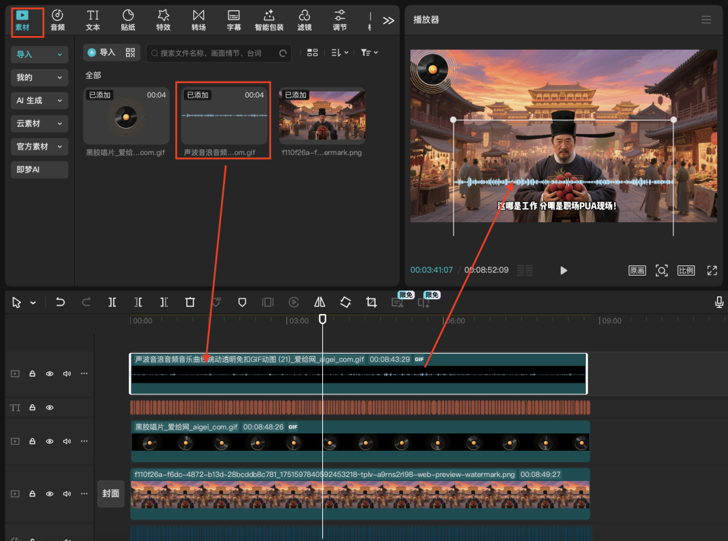
Task: Switch to the 转场 transitions tab
Action: [198, 20]
